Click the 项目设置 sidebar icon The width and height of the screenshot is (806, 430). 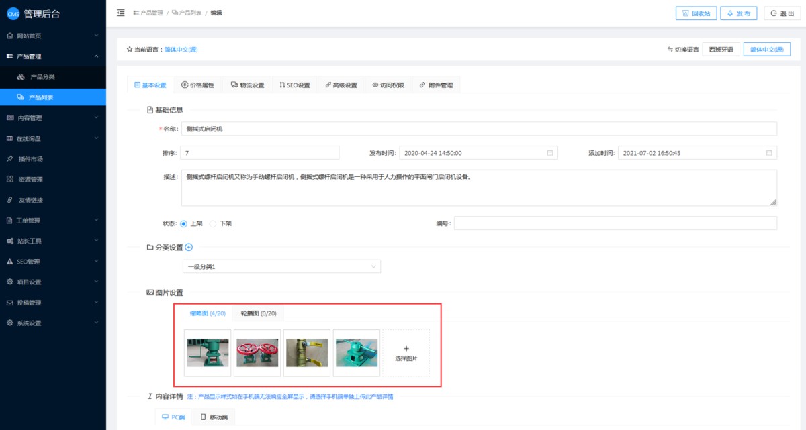tap(9, 282)
